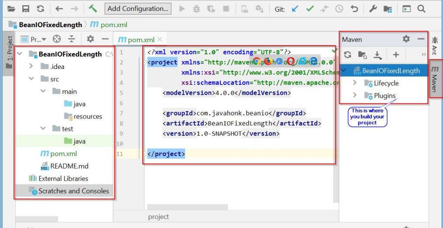Image resolution: width=443 pixels, height=228 pixels.
Task: Click the Git commit green checkmark
Action: [310, 9]
